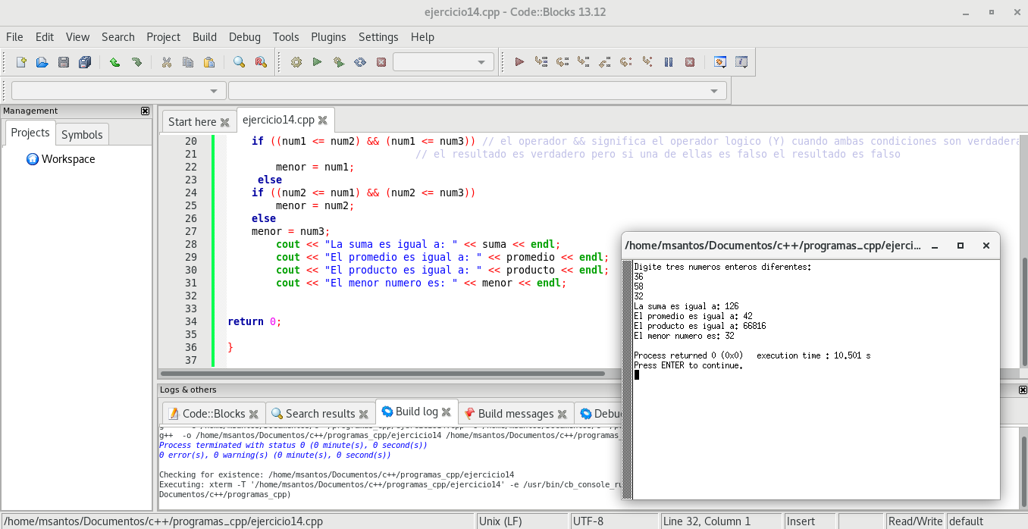Click the Find magnifier icon

click(x=239, y=62)
